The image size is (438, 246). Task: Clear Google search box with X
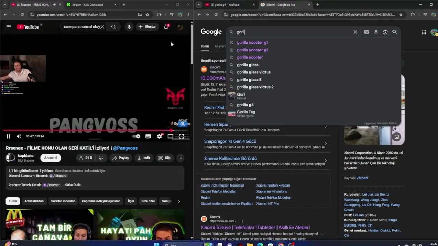355,32
